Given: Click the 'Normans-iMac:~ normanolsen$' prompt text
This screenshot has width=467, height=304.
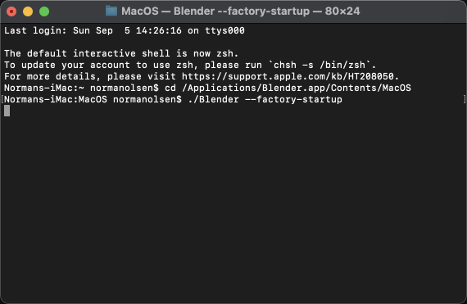Looking at the screenshot, I should [x=81, y=88].
